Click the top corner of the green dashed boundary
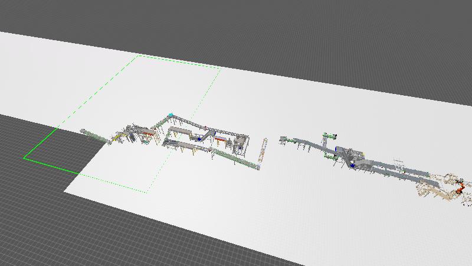The width and height of the screenshot is (472, 266). pyautogui.click(x=139, y=56)
